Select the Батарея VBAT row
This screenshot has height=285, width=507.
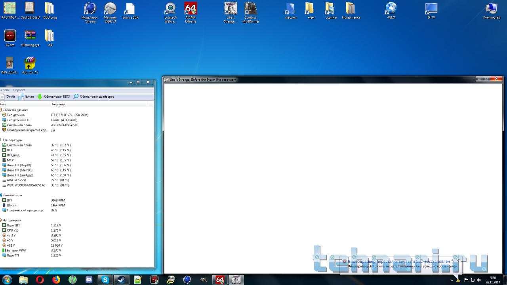[x=77, y=250]
